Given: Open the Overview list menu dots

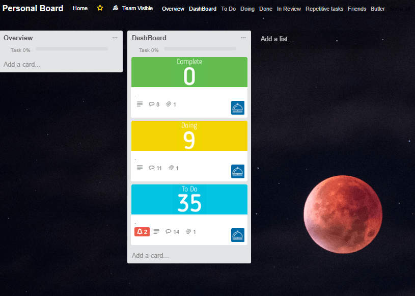Looking at the screenshot, I should [x=115, y=38].
